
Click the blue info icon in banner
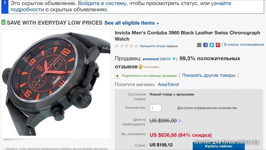tap(5, 6)
